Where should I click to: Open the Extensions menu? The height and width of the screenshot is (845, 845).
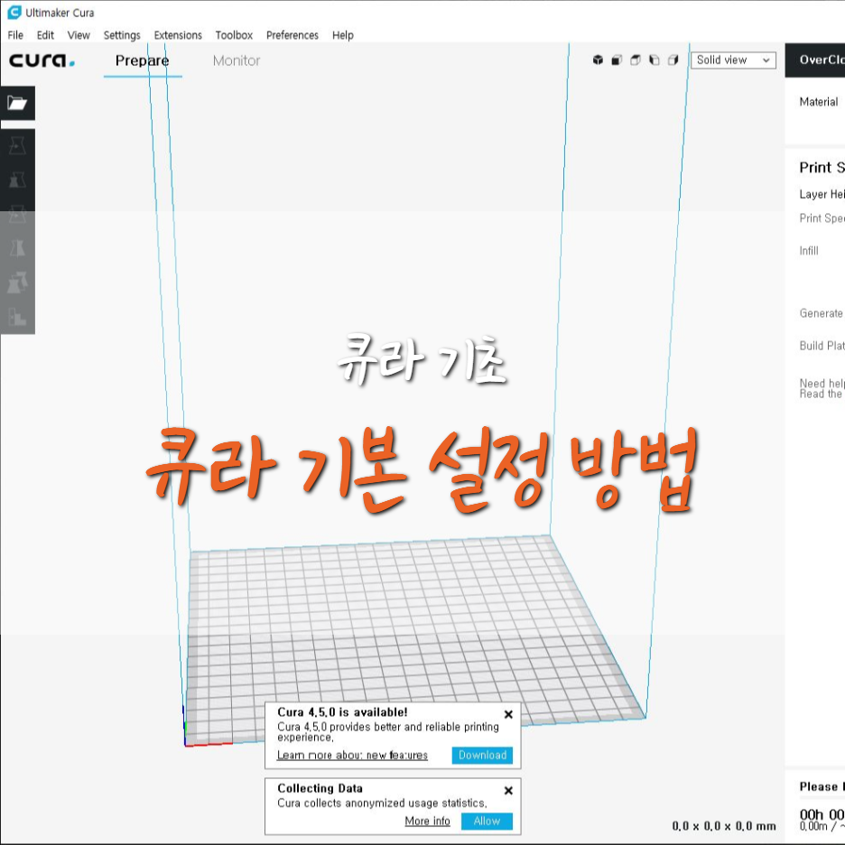(x=178, y=35)
